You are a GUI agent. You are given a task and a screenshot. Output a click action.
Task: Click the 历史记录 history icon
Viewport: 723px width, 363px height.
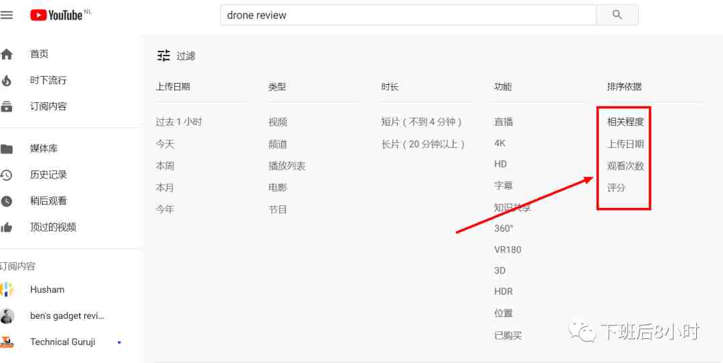click(7, 175)
